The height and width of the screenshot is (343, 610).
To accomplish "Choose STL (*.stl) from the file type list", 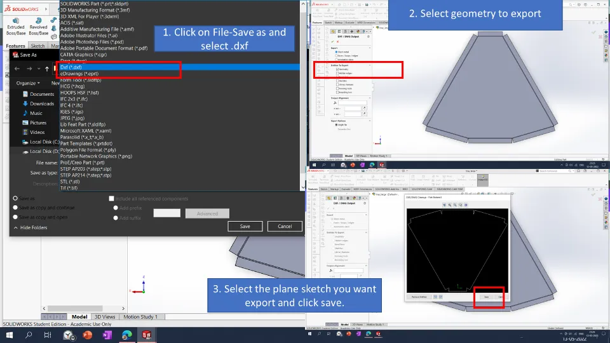I will pos(179,182).
